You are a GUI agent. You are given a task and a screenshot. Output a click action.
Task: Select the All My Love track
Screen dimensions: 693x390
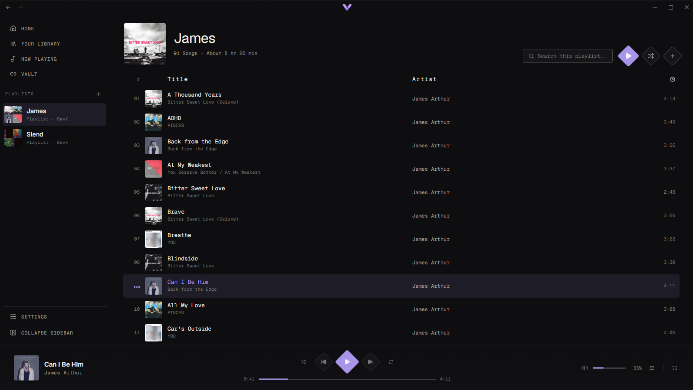401,309
